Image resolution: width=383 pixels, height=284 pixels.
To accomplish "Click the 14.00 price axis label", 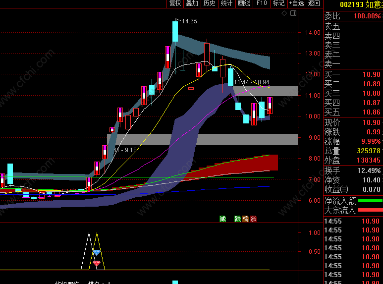I will (x=313, y=33).
